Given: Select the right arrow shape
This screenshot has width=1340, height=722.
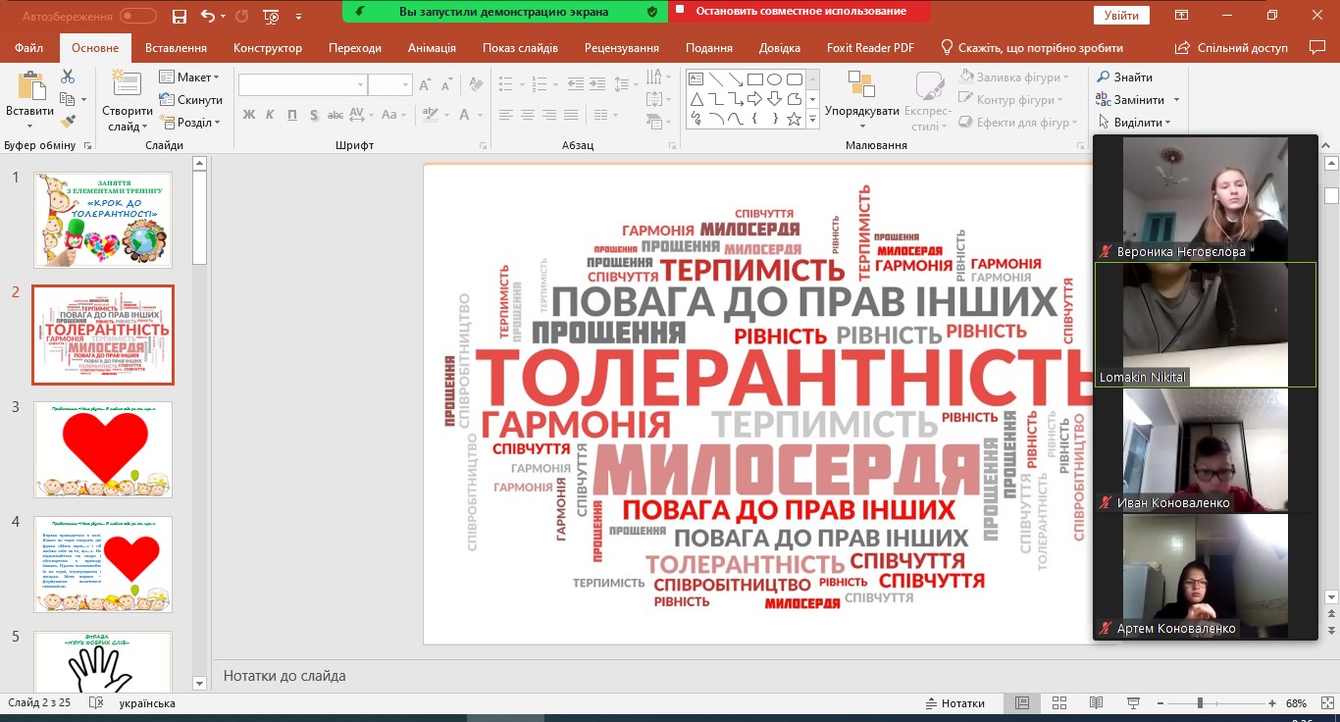Looking at the screenshot, I should [x=754, y=99].
